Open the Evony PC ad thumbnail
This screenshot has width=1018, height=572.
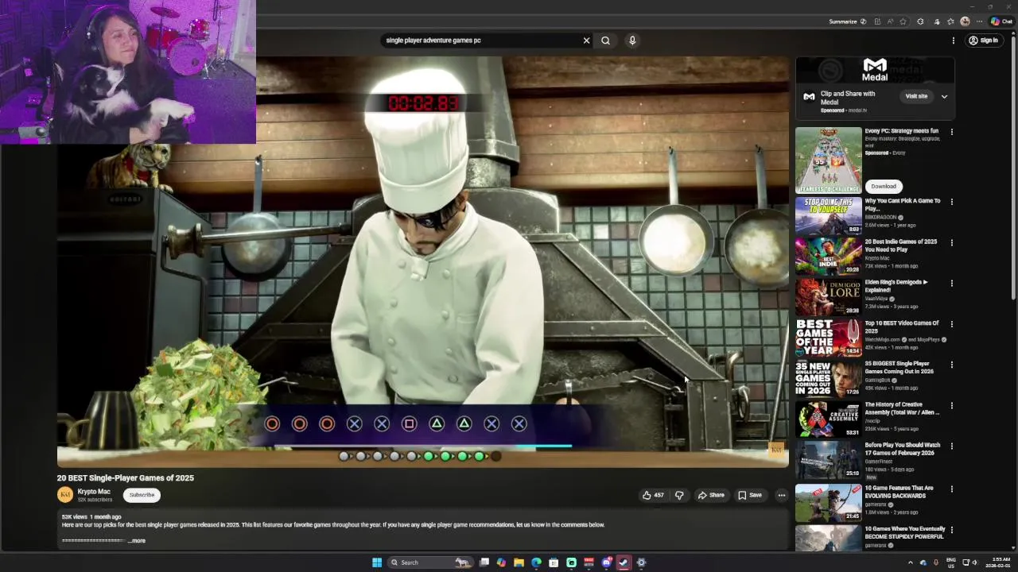[x=828, y=160]
